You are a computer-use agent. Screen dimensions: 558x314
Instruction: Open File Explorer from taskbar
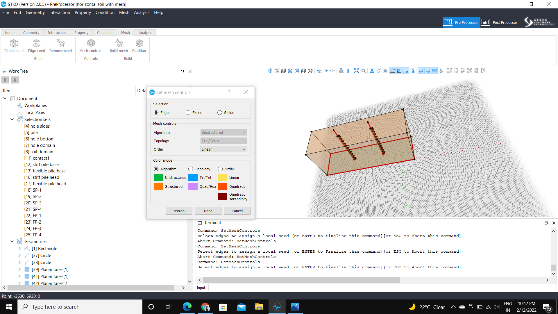pyautogui.click(x=259, y=307)
